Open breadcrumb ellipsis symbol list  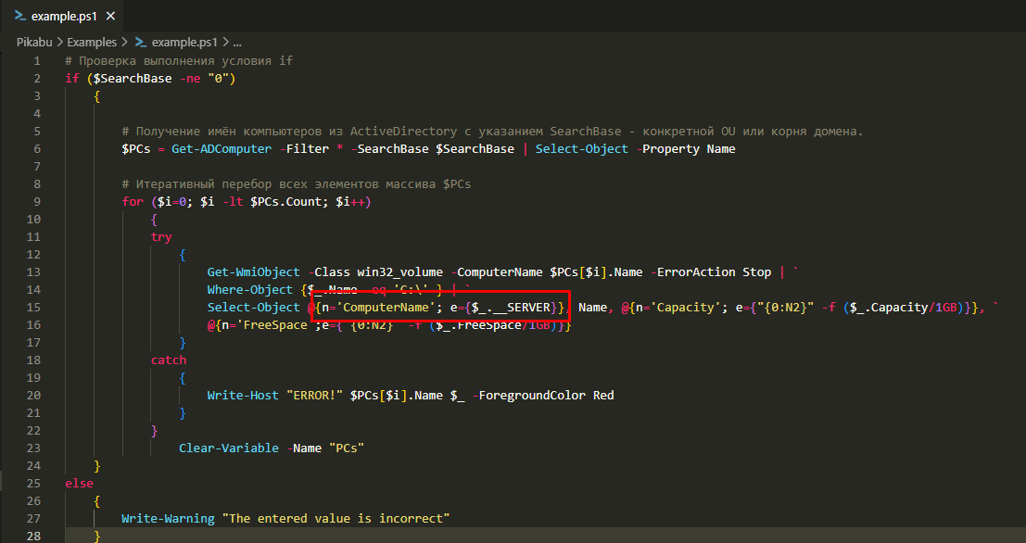pos(237,43)
